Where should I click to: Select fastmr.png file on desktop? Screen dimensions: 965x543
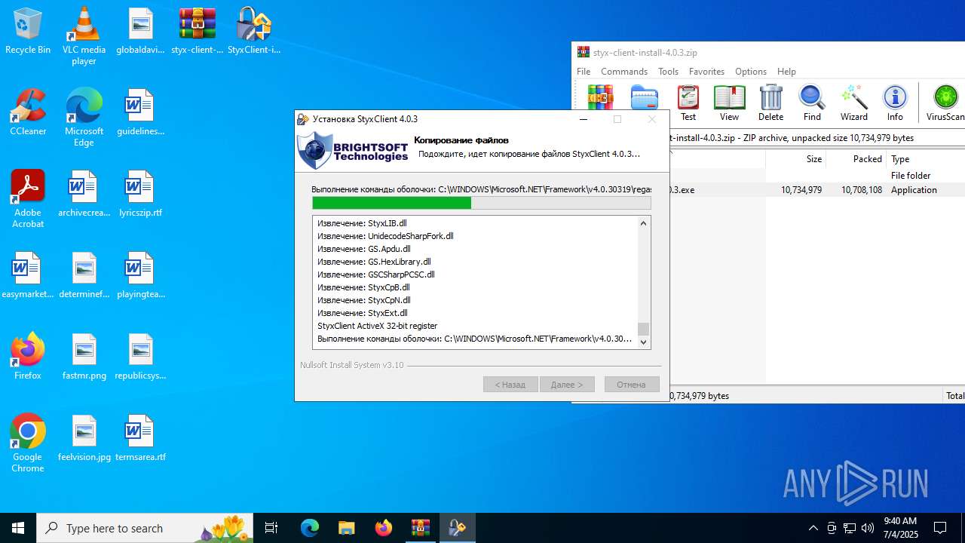pos(84,357)
